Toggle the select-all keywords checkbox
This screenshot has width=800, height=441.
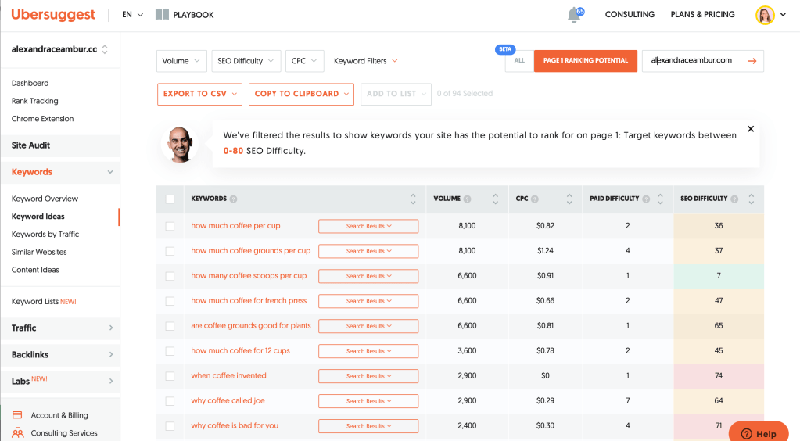170,199
